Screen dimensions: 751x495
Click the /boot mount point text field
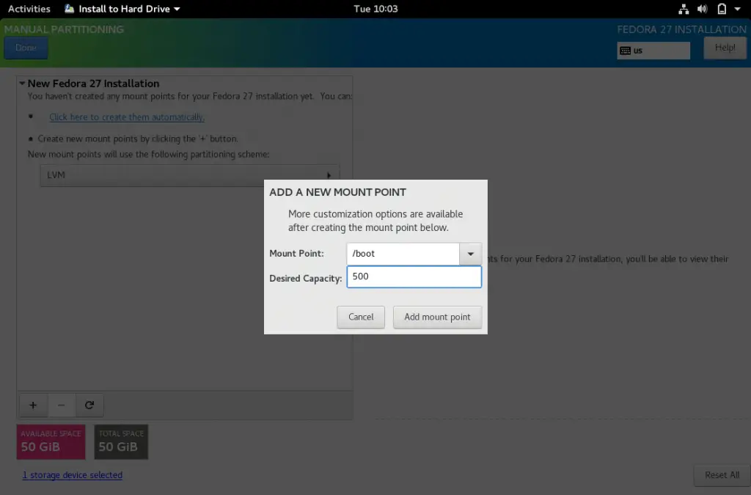point(403,254)
